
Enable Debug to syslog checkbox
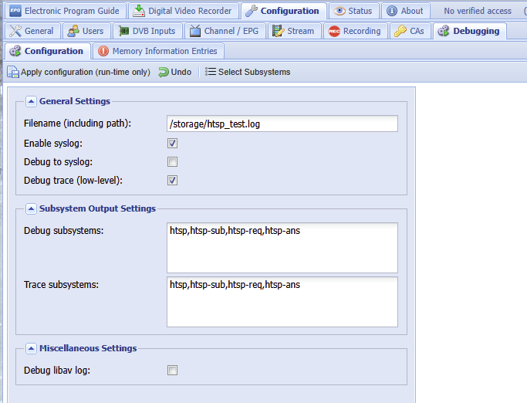pos(173,161)
